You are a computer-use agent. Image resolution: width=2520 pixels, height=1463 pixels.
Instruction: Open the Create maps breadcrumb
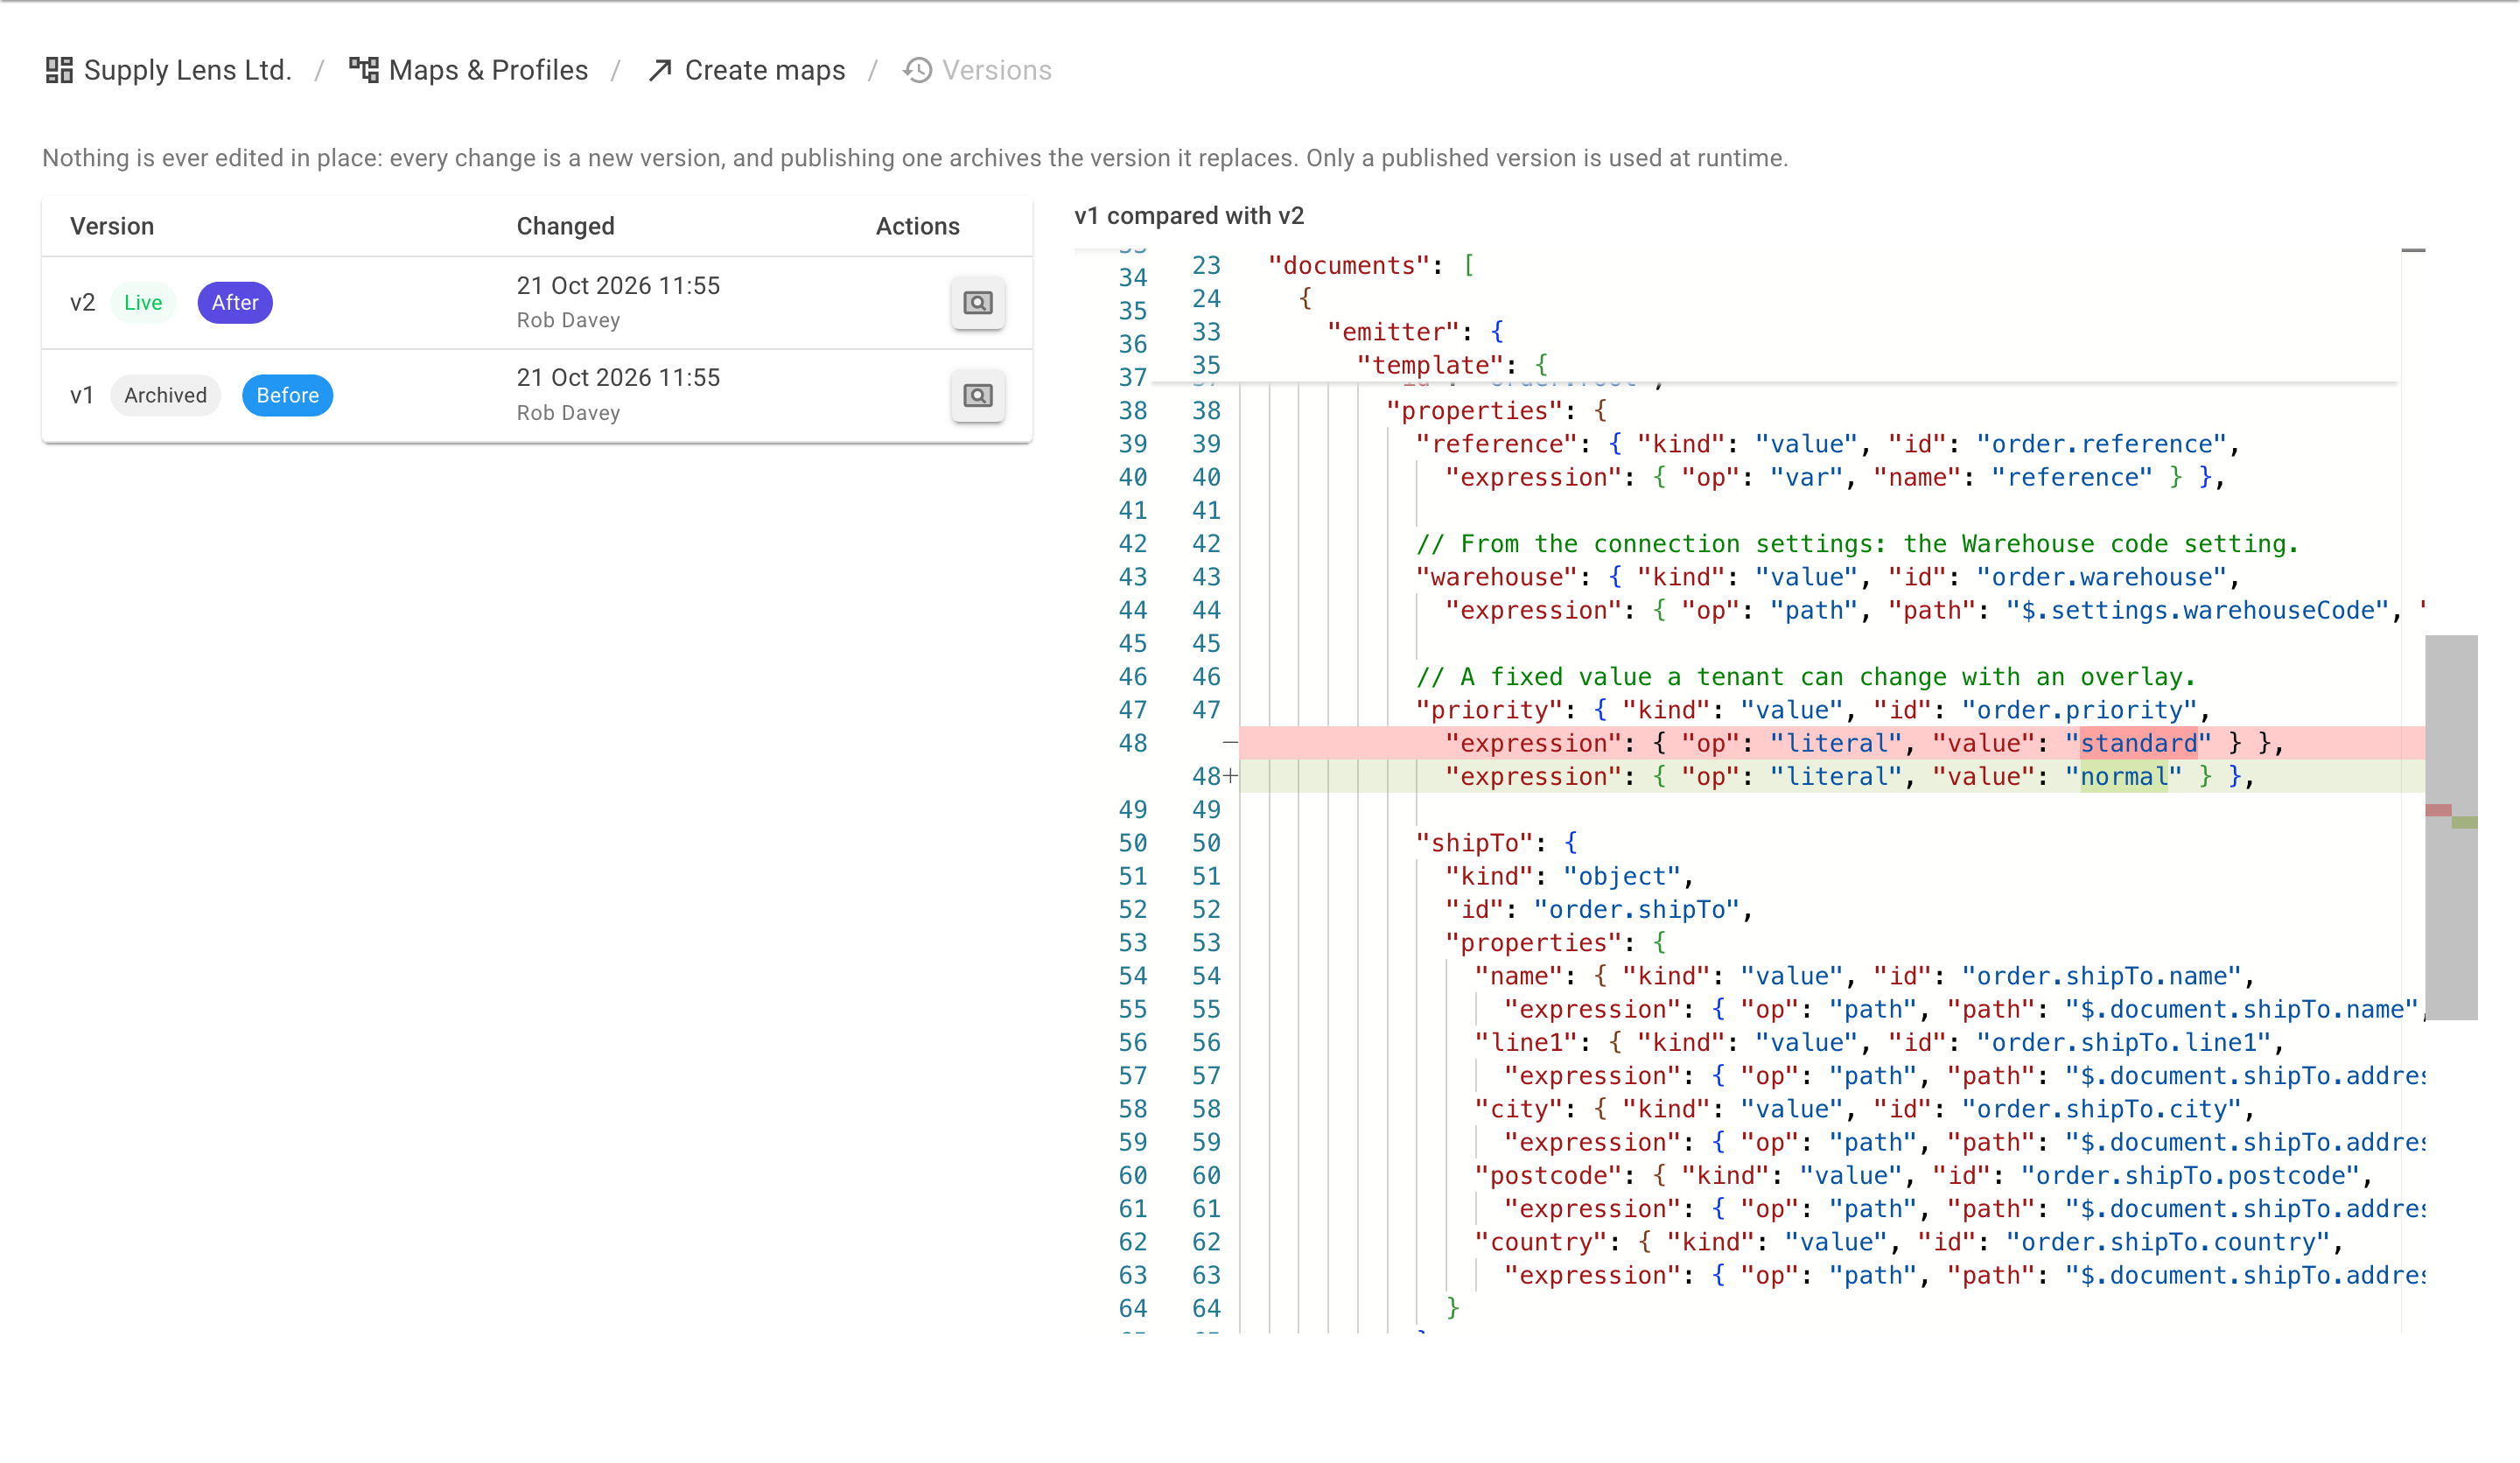(x=746, y=70)
